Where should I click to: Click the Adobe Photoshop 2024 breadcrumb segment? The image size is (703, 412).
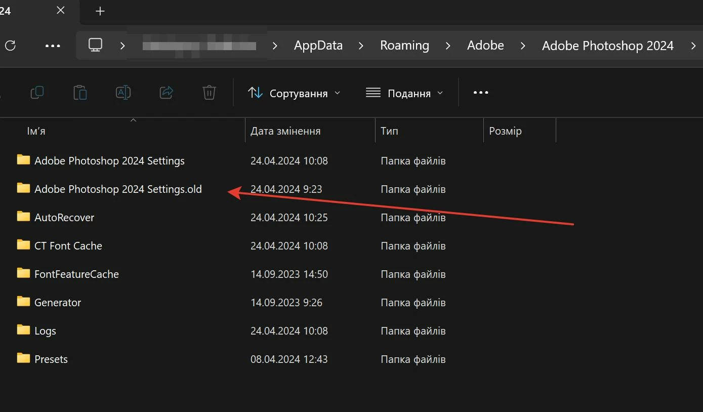click(608, 46)
